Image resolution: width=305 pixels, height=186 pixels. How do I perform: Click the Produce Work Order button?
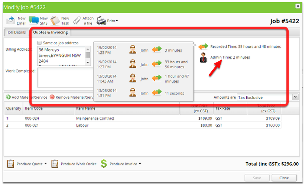pos(74,164)
